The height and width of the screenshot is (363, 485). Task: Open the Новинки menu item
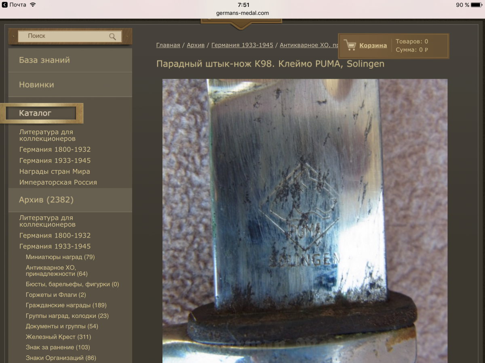click(x=70, y=85)
